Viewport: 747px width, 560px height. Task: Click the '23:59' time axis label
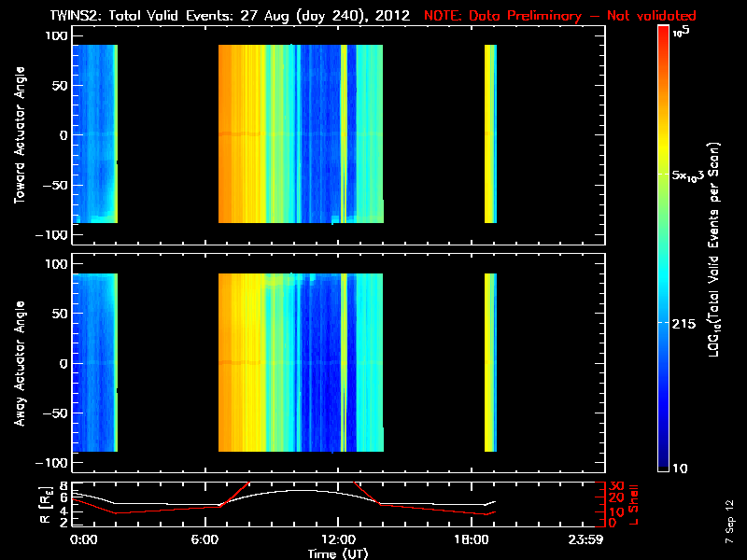585,539
